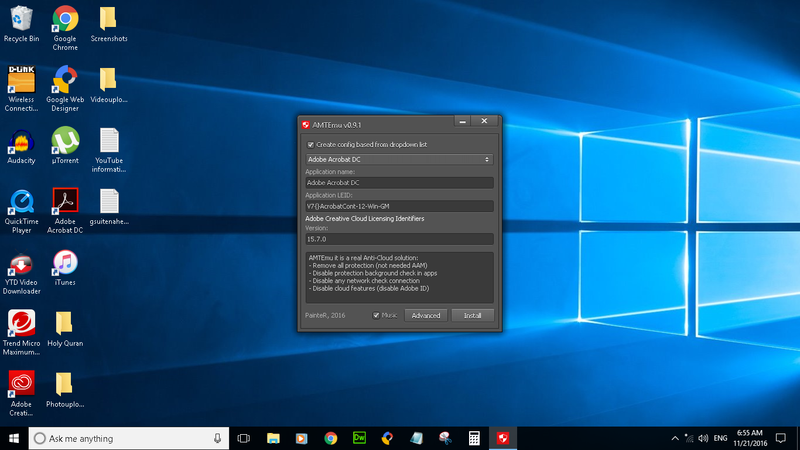Select the YouTube informati... text file
The image size is (800, 450).
pos(109,151)
